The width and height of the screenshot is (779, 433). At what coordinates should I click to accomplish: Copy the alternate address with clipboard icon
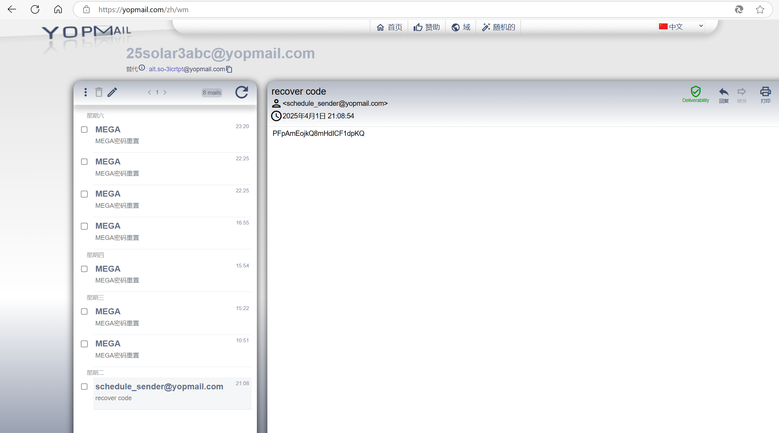coord(229,69)
